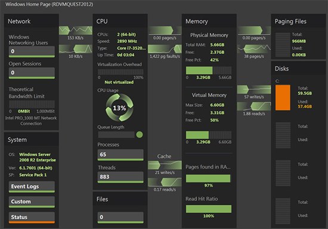The width and height of the screenshot is (328, 229).
Task: Click the Physical Memory usage bar
Action: coord(209,70)
